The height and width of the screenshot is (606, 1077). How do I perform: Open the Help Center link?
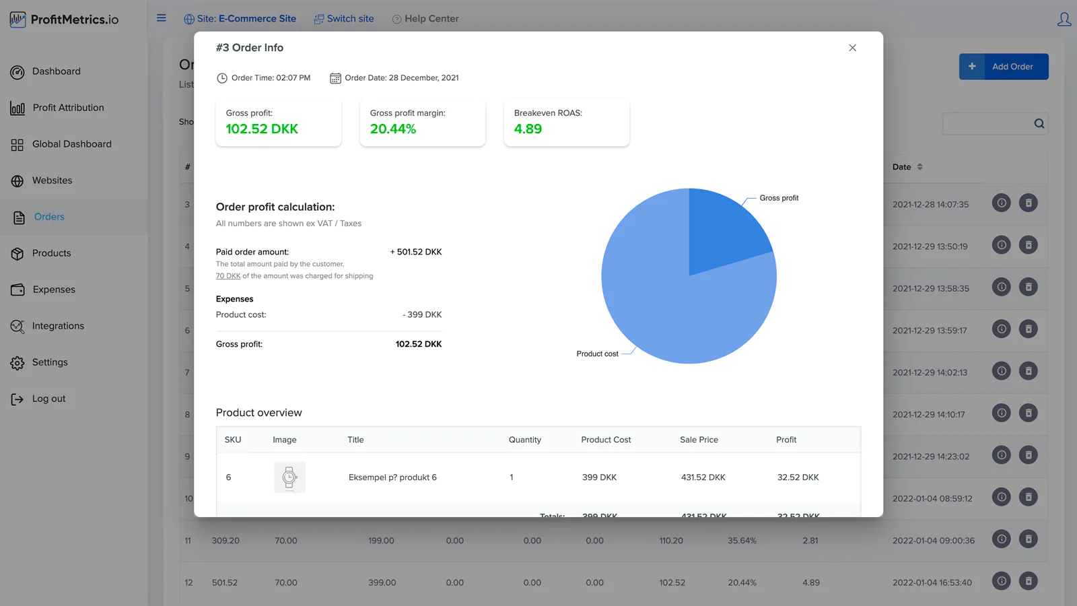coord(425,19)
